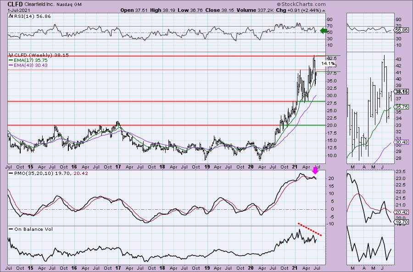Image resolution: width=413 pixels, height=272 pixels.
Task: Click the EMA(17) 35.75 legend entry
Action: pyautogui.click(x=31, y=60)
